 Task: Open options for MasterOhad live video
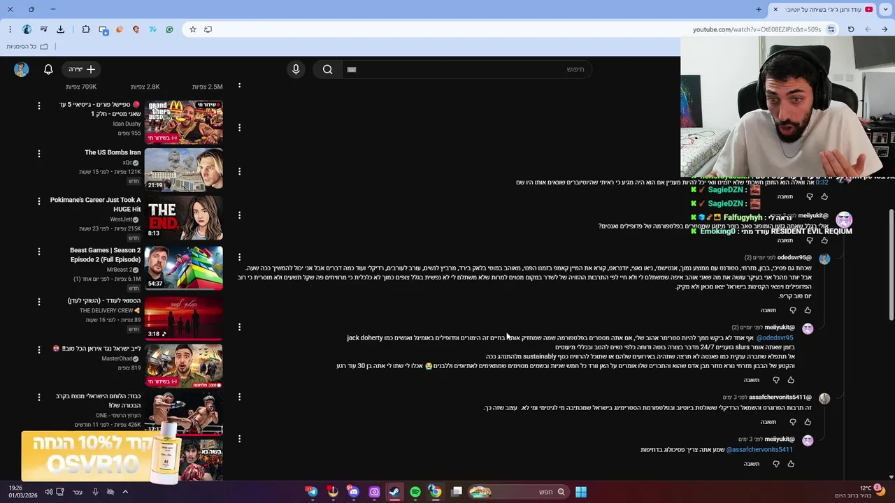pyautogui.click(x=39, y=349)
